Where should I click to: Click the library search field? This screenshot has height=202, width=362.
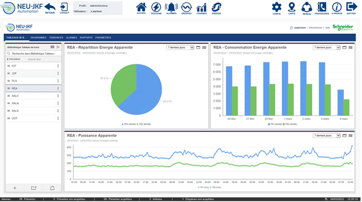(33, 53)
